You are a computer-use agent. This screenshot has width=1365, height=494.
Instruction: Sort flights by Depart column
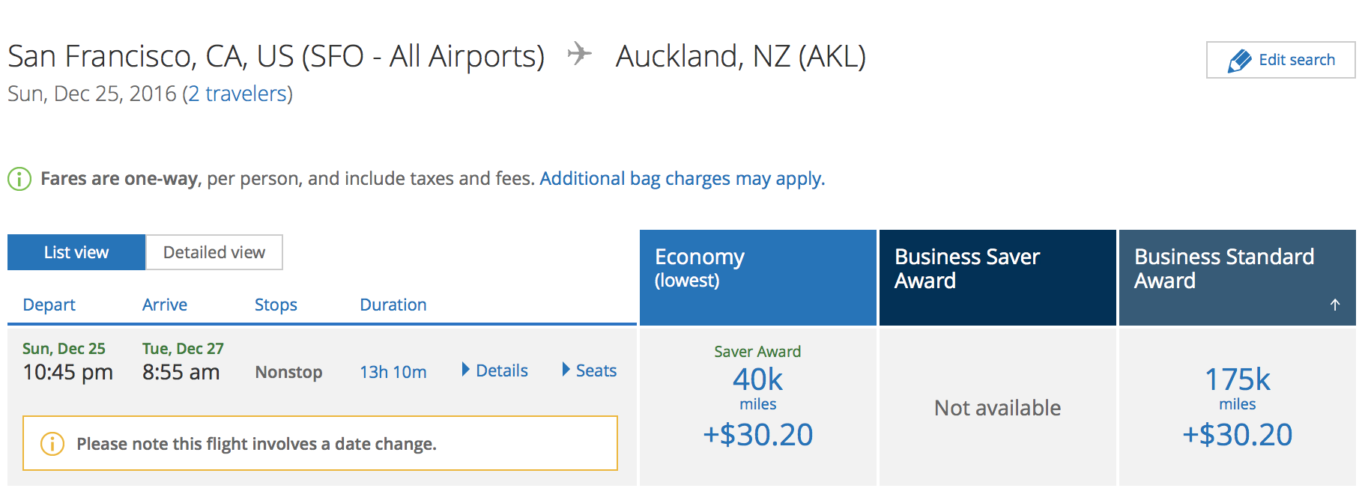coord(49,305)
